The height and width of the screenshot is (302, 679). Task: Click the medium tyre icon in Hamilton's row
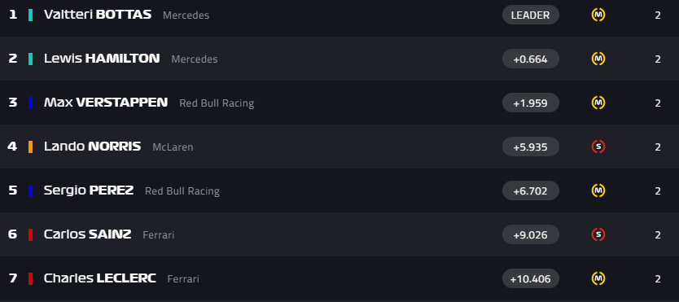coord(598,59)
